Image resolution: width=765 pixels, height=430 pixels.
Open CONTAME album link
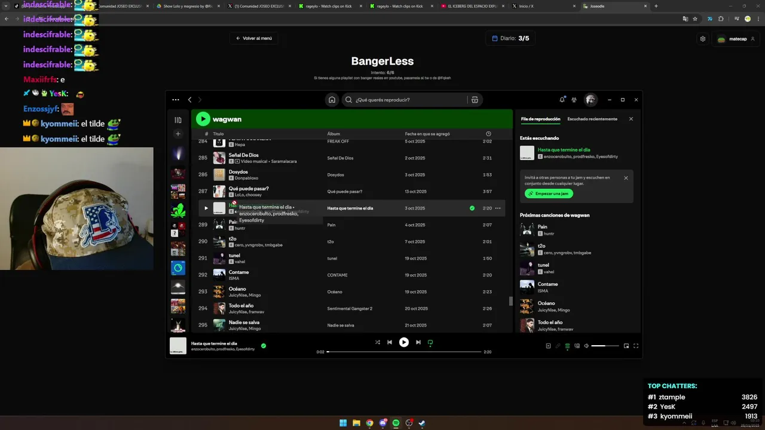coord(337,275)
